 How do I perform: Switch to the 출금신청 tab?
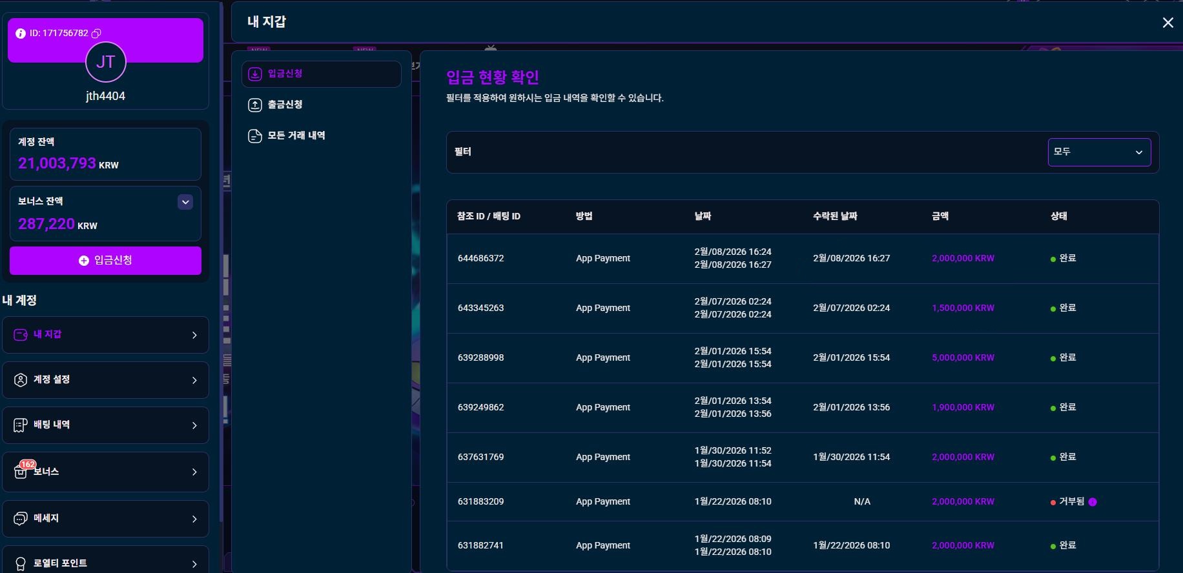point(285,105)
